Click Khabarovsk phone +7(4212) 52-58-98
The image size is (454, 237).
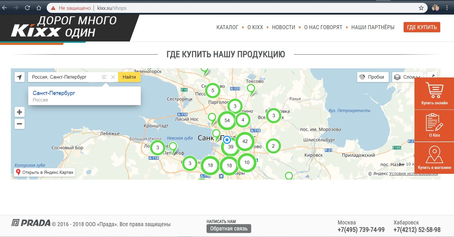pos(417,230)
